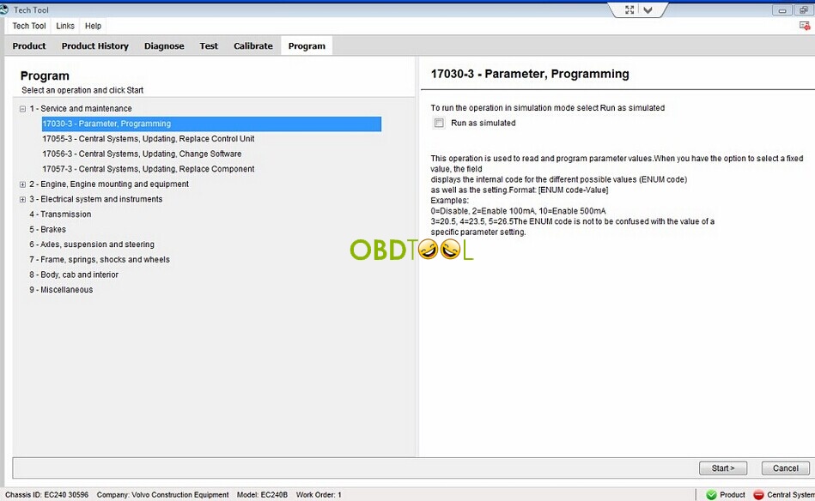Select the Program tab
The width and height of the screenshot is (815, 501).
(307, 45)
